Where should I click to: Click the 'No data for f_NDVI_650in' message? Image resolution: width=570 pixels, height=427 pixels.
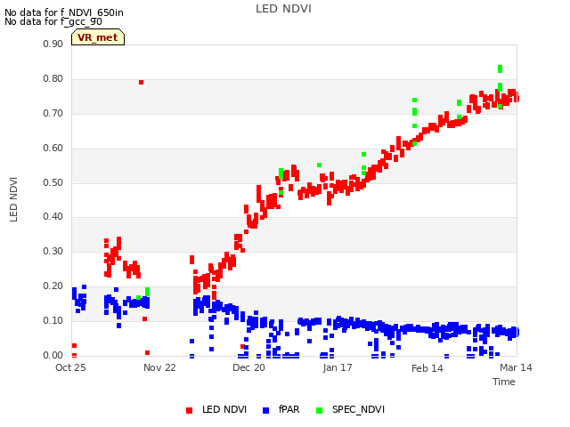tap(64, 12)
